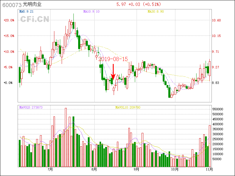The width and height of the screenshot is (235, 176).
Task: Click the 400000 volume axis value
Action: (218, 124)
